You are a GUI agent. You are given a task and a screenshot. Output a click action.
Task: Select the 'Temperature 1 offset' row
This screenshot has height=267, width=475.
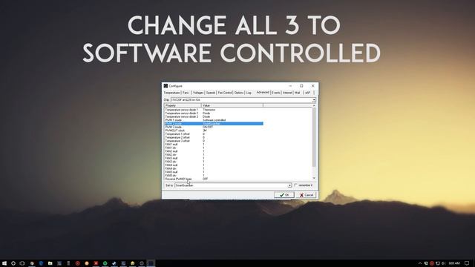click(214, 133)
